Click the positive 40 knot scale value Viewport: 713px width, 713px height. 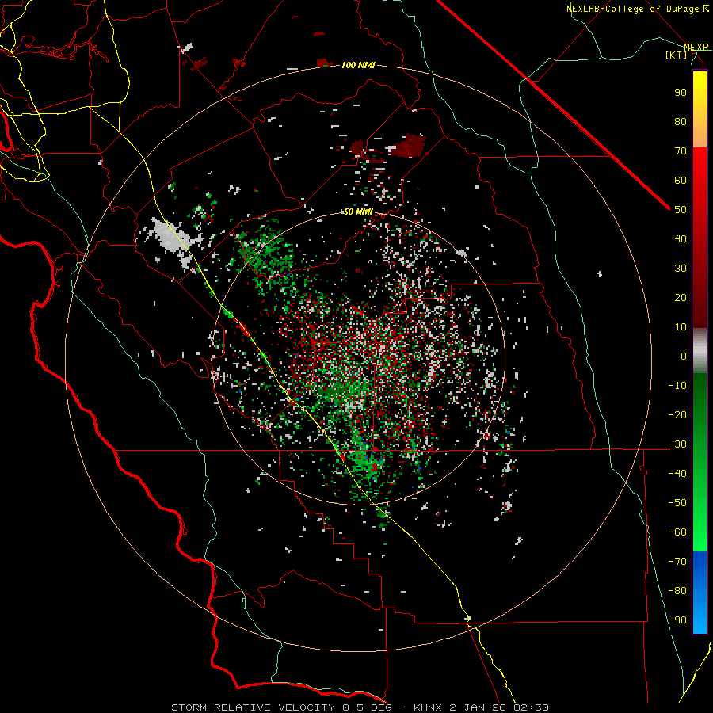(x=681, y=238)
